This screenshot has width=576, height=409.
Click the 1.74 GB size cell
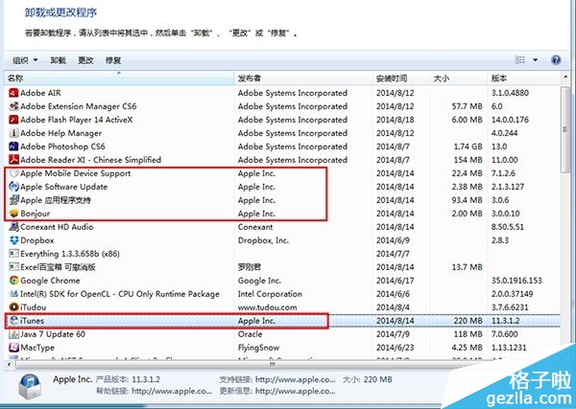pyautogui.click(x=468, y=147)
